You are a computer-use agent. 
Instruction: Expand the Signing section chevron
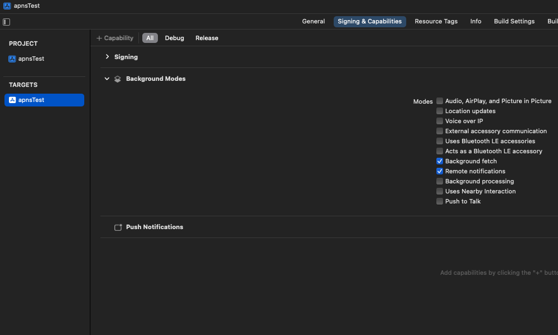click(x=107, y=56)
